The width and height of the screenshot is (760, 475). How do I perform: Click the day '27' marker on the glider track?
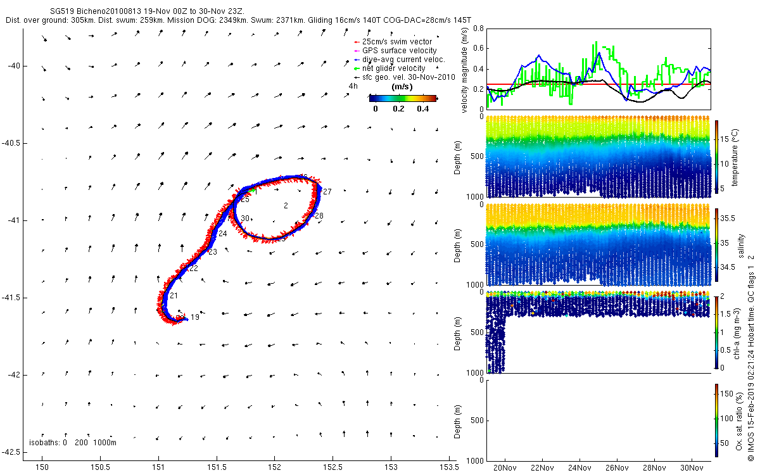tap(327, 191)
